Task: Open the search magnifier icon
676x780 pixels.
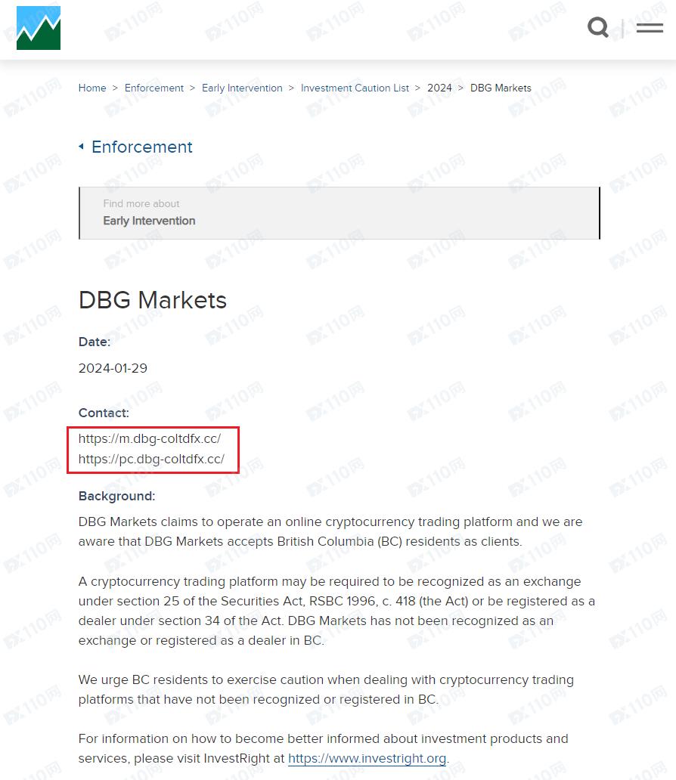Action: [598, 27]
